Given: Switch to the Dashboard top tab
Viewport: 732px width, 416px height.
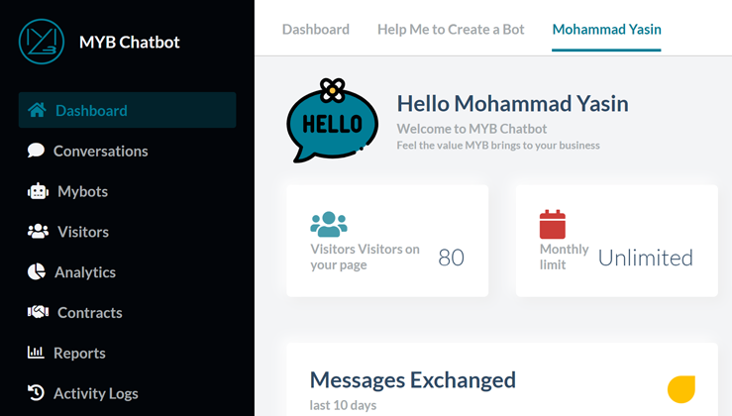Looking at the screenshot, I should point(315,29).
